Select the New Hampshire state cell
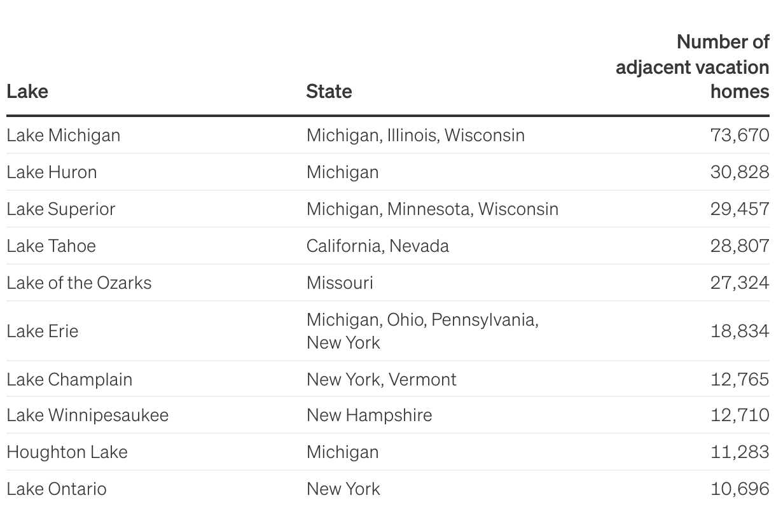This screenshot has width=776, height=514. 369,415
